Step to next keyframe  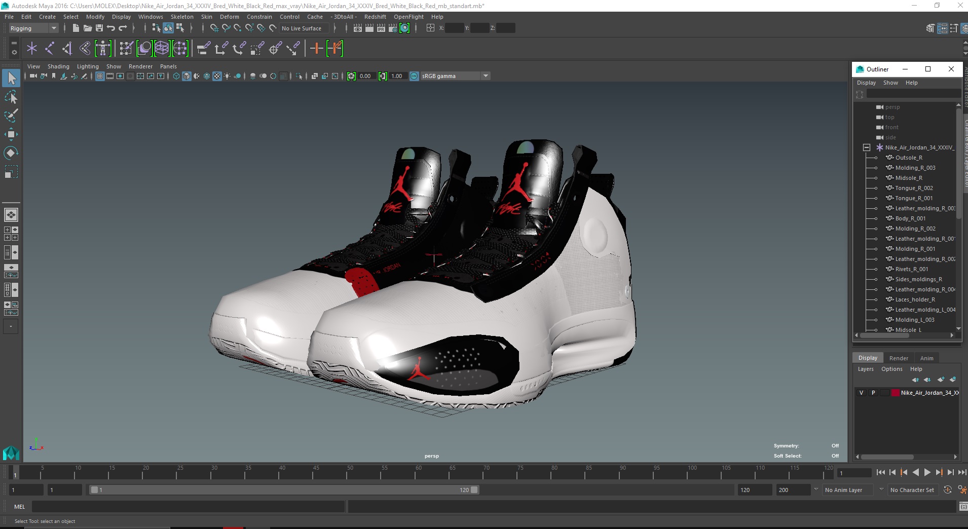(939, 472)
